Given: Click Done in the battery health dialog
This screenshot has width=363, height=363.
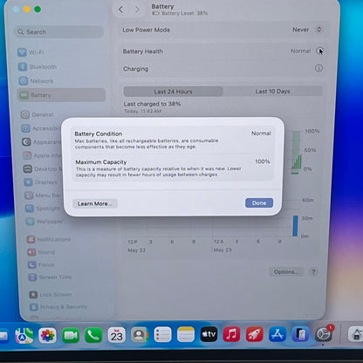Looking at the screenshot, I should point(259,203).
